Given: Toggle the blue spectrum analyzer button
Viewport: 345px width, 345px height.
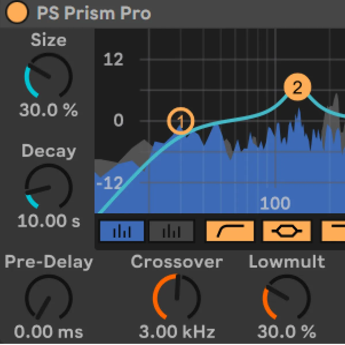Looking at the screenshot, I should click(x=122, y=231).
